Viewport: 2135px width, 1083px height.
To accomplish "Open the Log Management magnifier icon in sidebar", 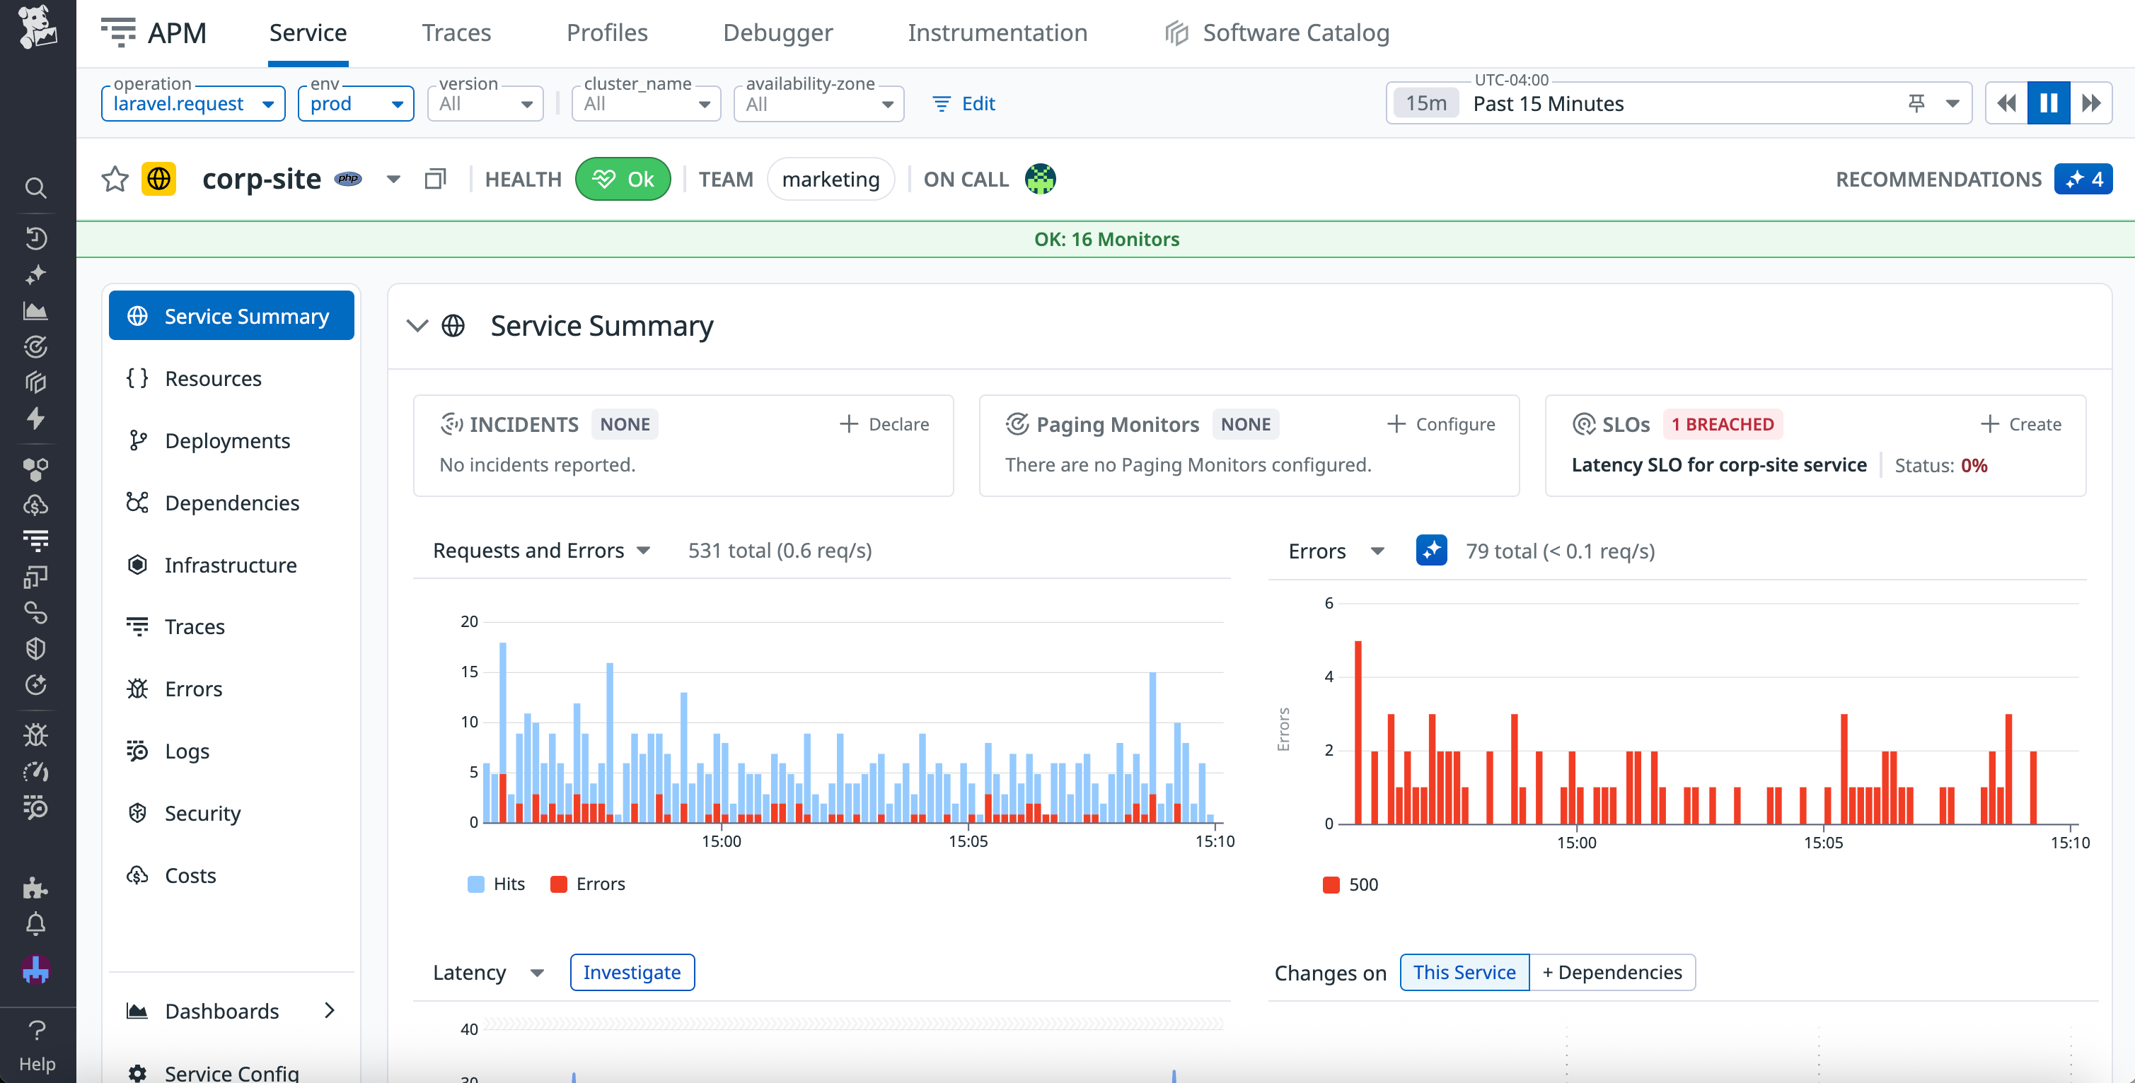I will [37, 809].
